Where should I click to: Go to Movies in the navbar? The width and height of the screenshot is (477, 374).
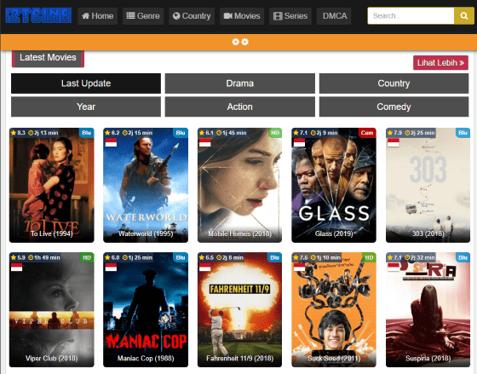(x=242, y=16)
